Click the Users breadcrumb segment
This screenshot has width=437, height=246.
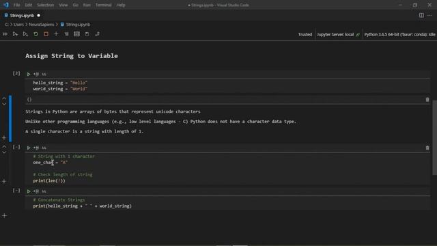(18, 25)
